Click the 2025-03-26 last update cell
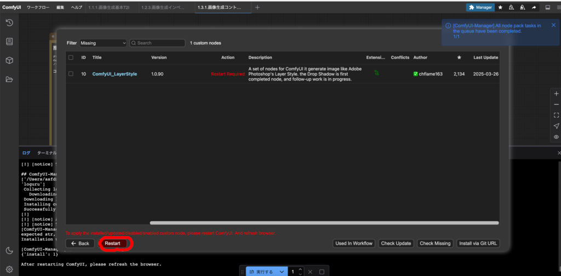 485,74
